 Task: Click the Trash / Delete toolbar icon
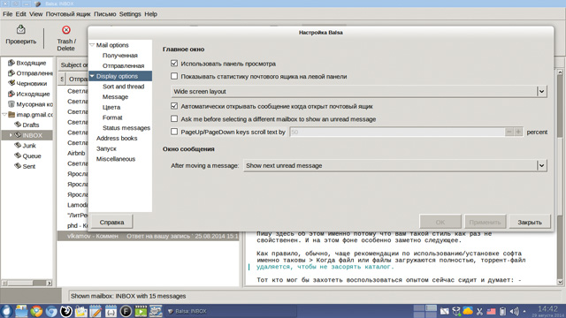pos(66,29)
